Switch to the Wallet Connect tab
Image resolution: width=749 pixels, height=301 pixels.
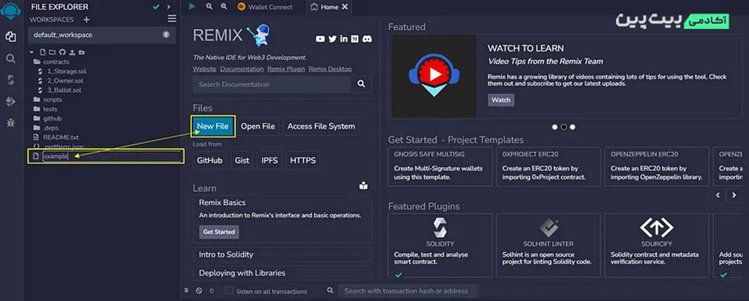point(264,7)
